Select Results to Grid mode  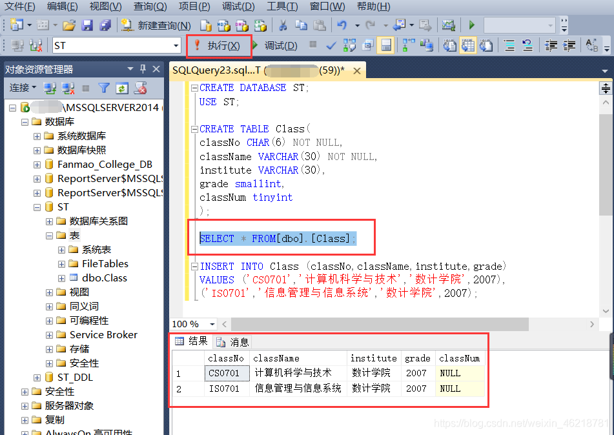pos(467,45)
